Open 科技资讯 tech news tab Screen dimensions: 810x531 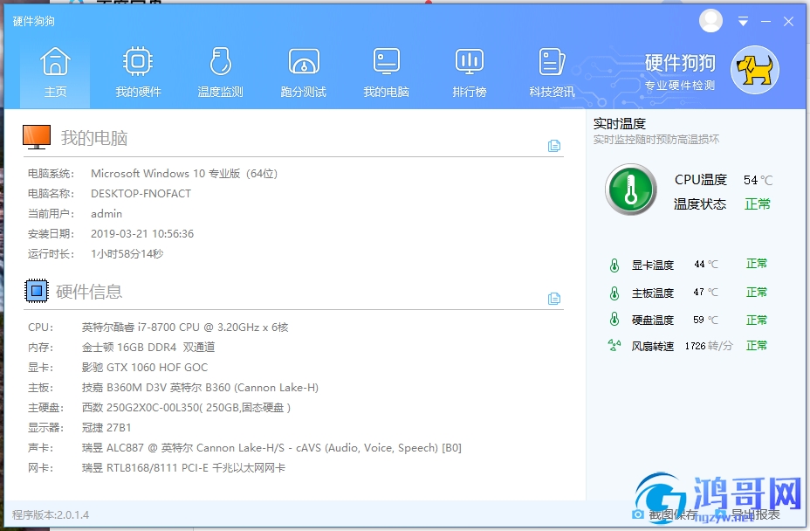pos(553,72)
